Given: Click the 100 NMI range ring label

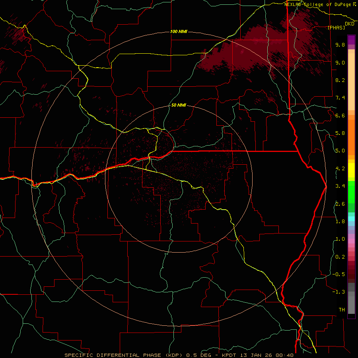Looking at the screenshot, I should [x=179, y=31].
